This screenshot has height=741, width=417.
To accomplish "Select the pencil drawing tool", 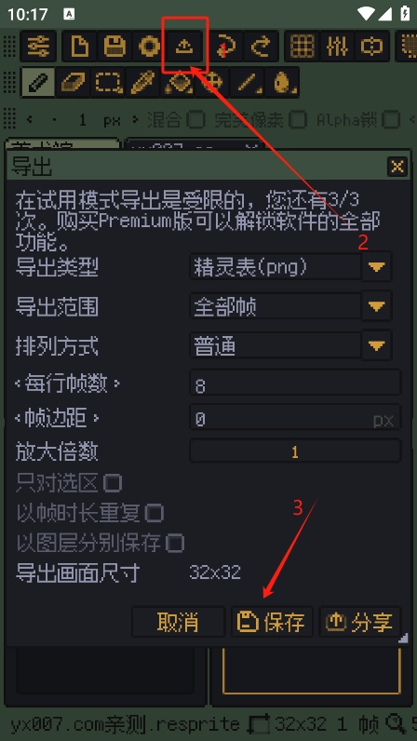I will [x=39, y=82].
